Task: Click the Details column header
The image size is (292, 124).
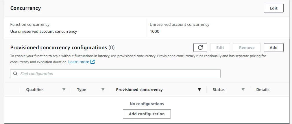Action: click(263, 90)
